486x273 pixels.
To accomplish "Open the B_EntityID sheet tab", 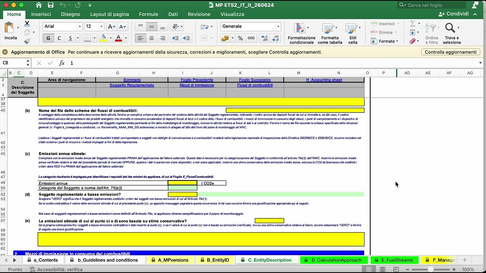I will tap(215, 260).
